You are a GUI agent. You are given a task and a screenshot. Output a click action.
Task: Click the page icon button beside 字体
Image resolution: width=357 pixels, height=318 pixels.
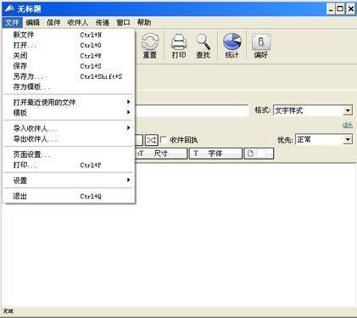(259, 153)
